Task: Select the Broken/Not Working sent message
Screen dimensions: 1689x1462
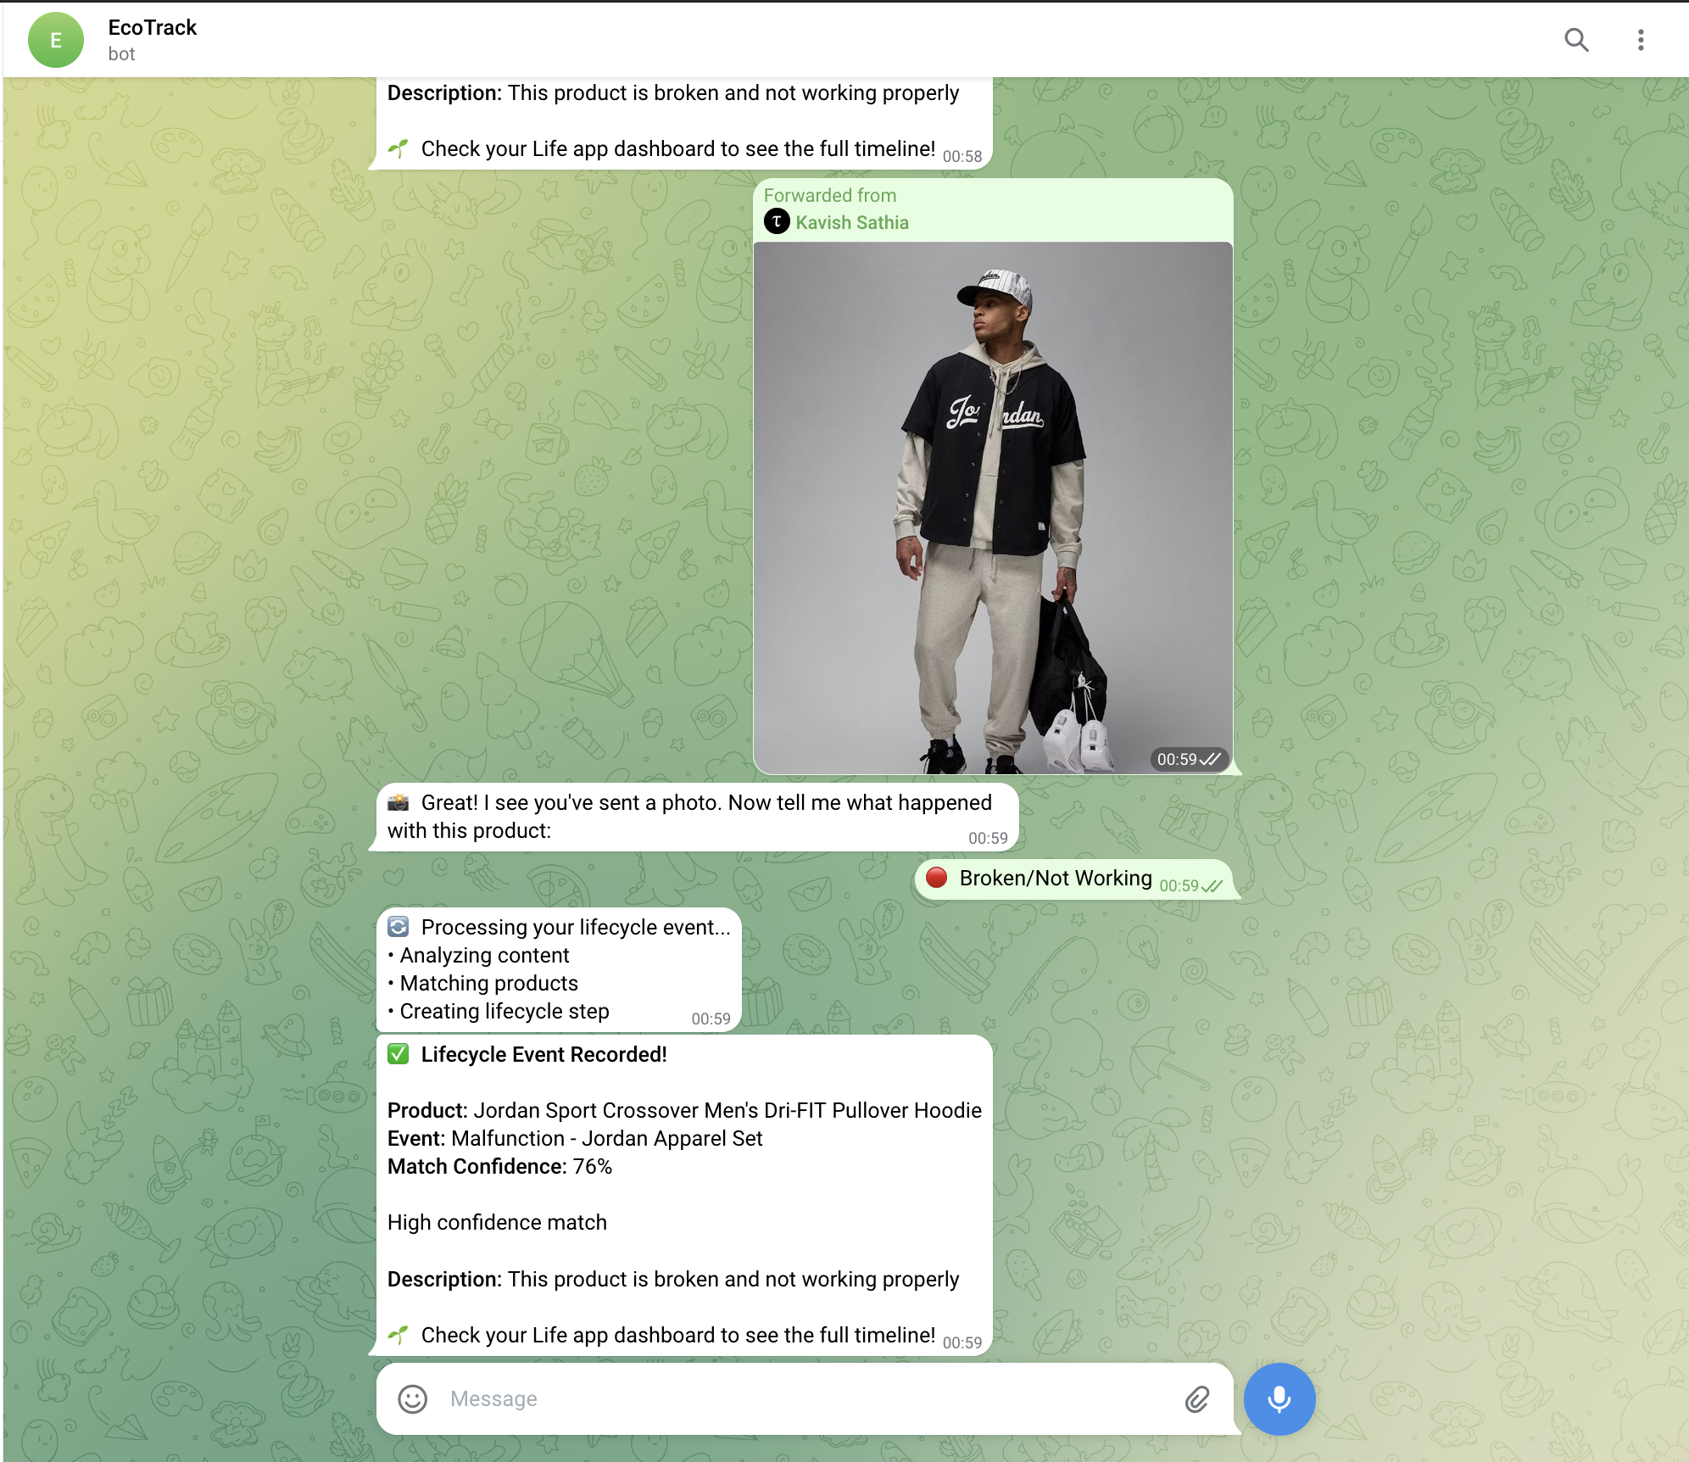Action: coord(1055,879)
